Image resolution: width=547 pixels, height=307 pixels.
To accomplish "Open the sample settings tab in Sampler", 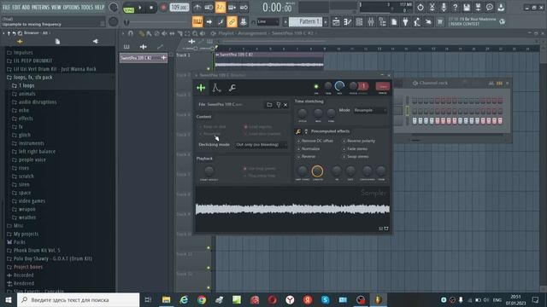I will coord(201,88).
